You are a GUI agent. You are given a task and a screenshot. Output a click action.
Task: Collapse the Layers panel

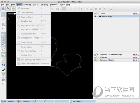pos(95,14)
